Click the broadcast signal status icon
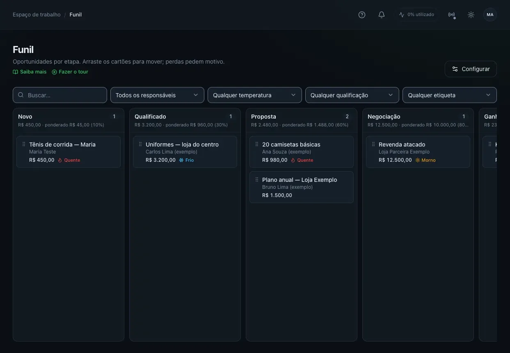This screenshot has height=353, width=510. [451, 15]
